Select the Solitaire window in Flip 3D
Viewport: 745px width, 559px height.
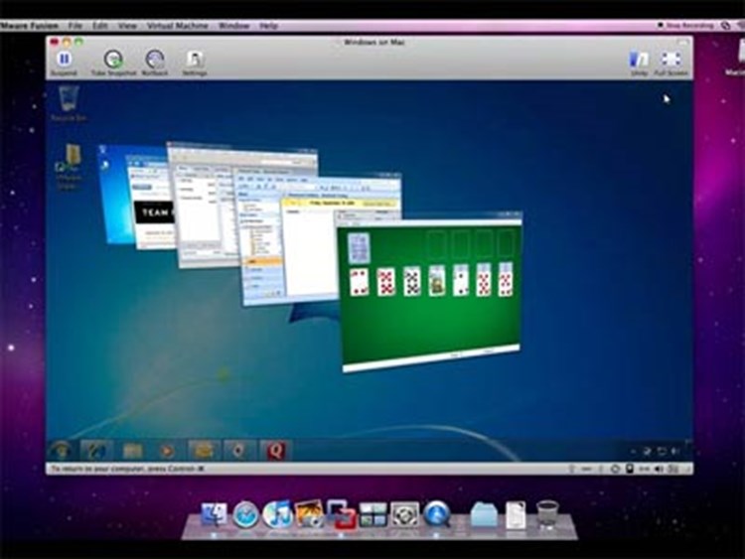coord(430,290)
